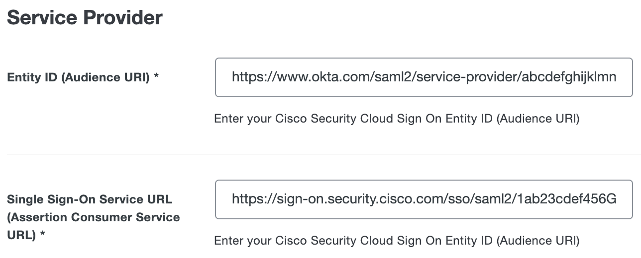641x258 pixels.
Task: Place cursor at start of the cisco.com URL
Action: [x=232, y=199]
